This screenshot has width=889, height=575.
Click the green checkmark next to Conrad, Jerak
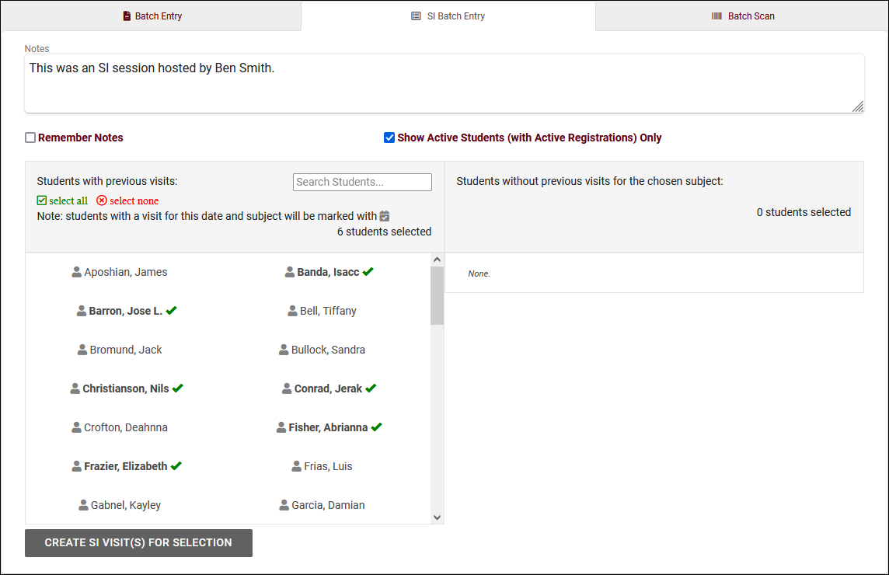(x=371, y=389)
